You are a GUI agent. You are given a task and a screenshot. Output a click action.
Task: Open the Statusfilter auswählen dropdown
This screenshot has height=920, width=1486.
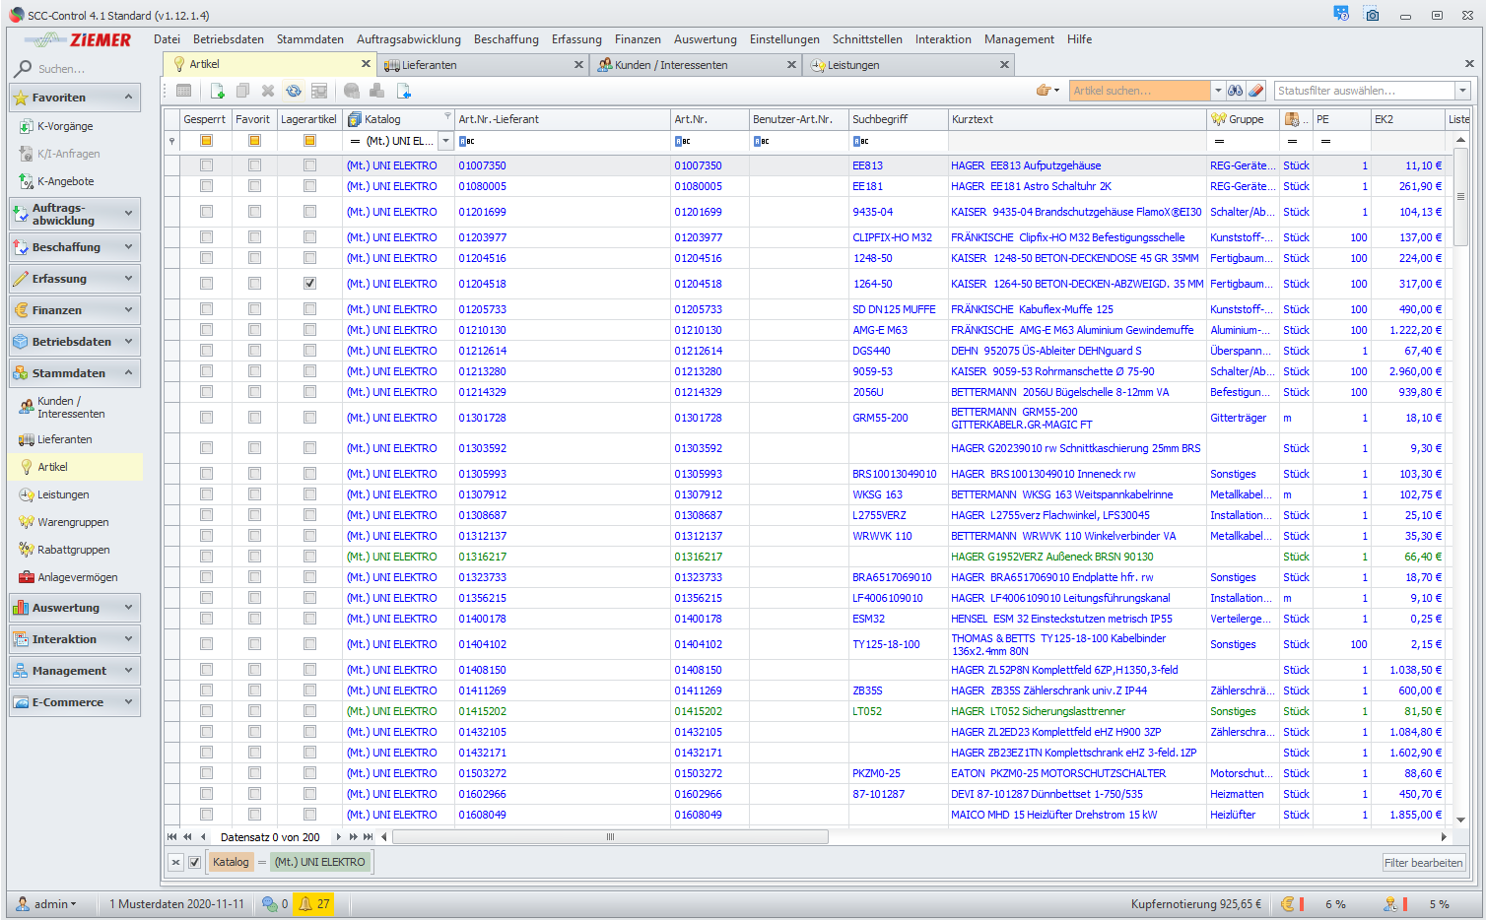pos(1462,91)
